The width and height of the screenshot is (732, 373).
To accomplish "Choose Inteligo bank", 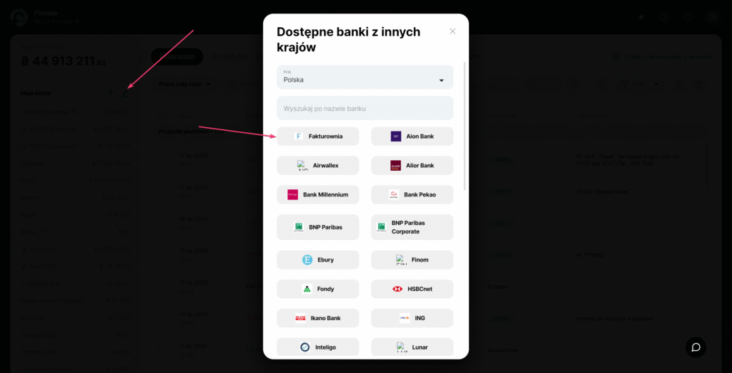I will [318, 347].
